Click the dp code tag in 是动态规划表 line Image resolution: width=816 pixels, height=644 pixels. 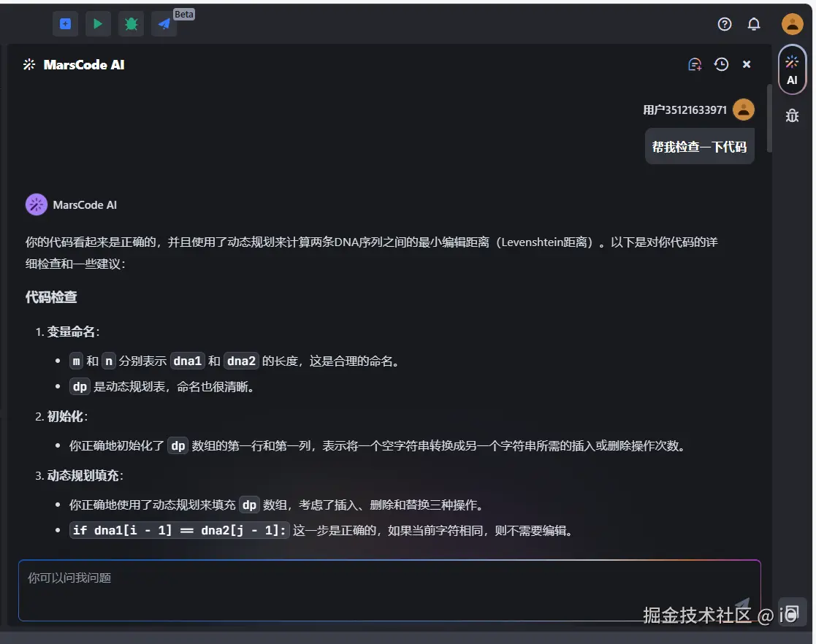(x=80, y=387)
